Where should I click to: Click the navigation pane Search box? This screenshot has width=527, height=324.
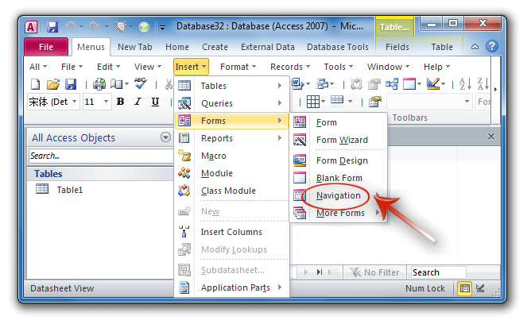click(x=101, y=156)
